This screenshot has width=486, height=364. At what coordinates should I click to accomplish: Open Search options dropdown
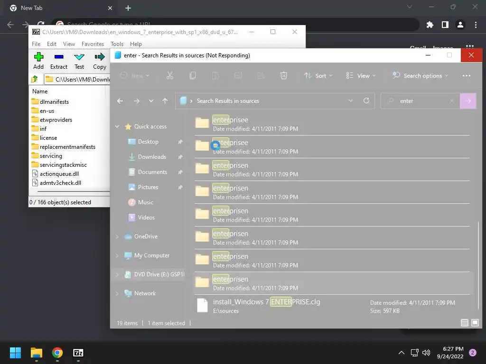point(421,75)
